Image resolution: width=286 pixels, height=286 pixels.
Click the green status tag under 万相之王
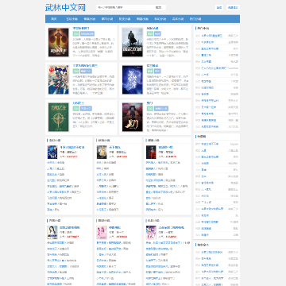click(x=76, y=108)
